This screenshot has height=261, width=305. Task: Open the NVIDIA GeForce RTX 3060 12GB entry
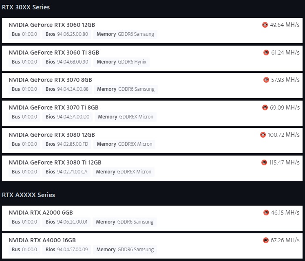[x=152, y=31]
